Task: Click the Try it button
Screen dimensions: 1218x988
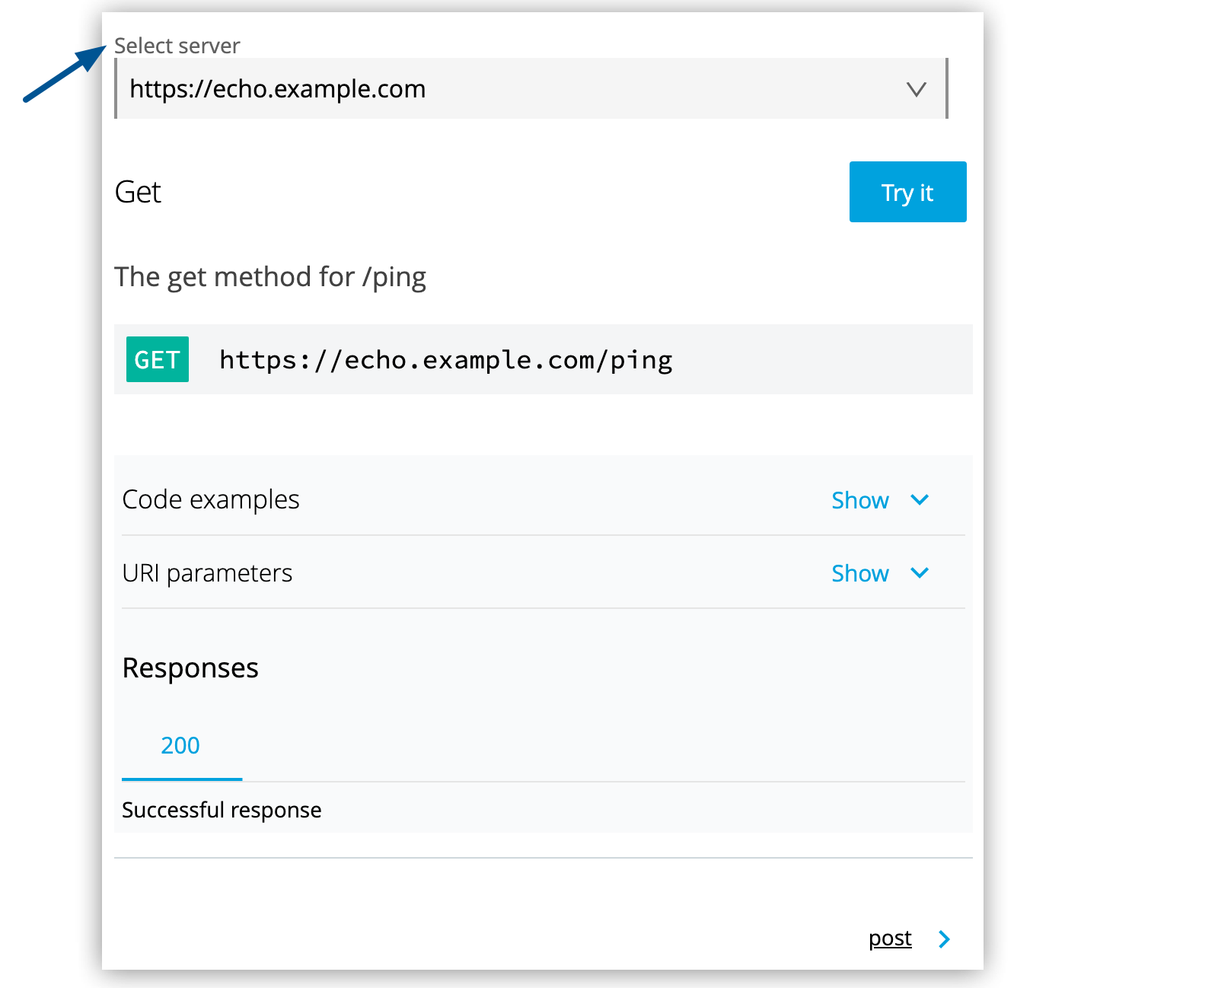Action: coord(907,192)
